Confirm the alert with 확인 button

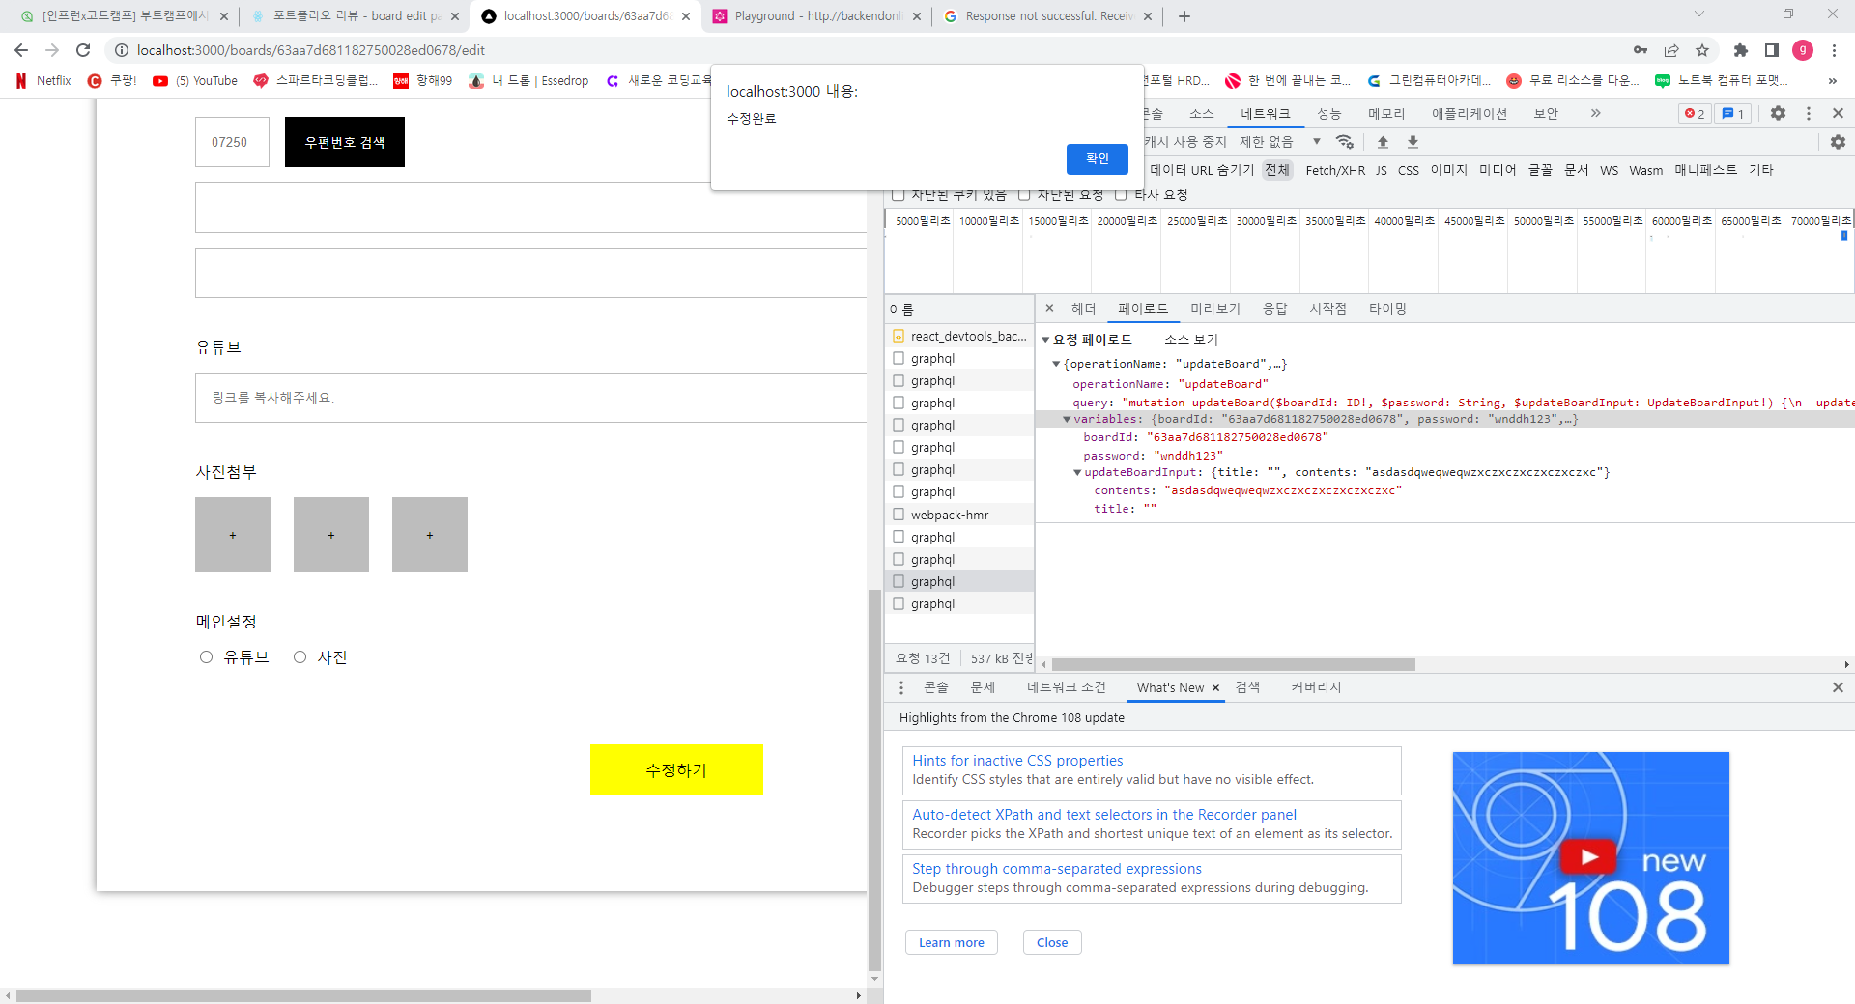point(1098,158)
